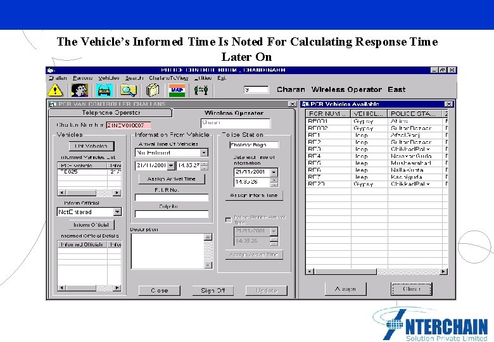
Task: Switch to the Wireless Operator tab
Action: 234,113
